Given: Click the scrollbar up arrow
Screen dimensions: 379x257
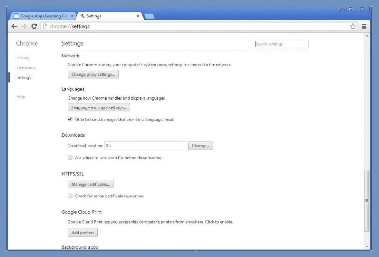Looking at the screenshot, I should point(367,36).
